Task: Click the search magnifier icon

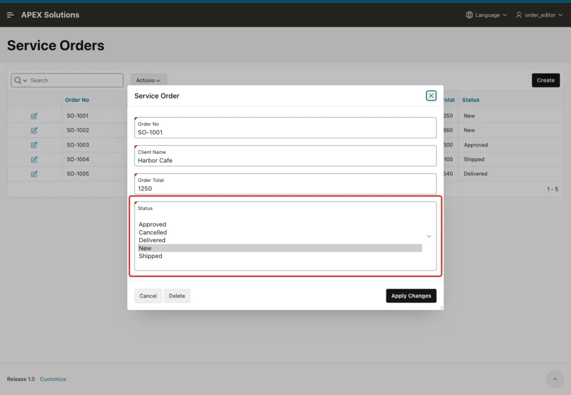Action: coord(18,80)
